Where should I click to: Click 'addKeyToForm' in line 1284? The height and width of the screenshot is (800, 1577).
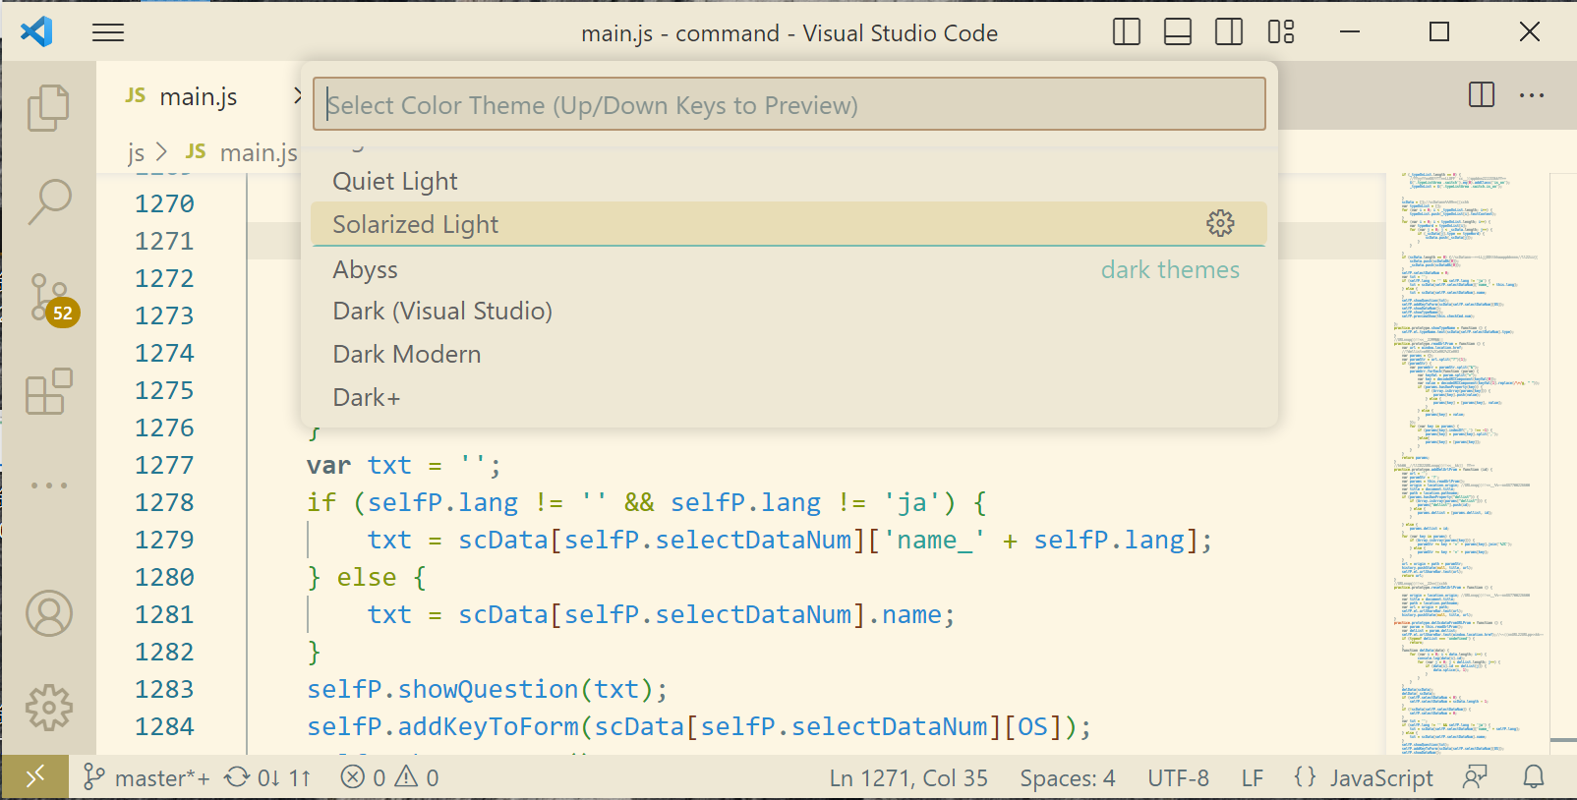click(488, 726)
